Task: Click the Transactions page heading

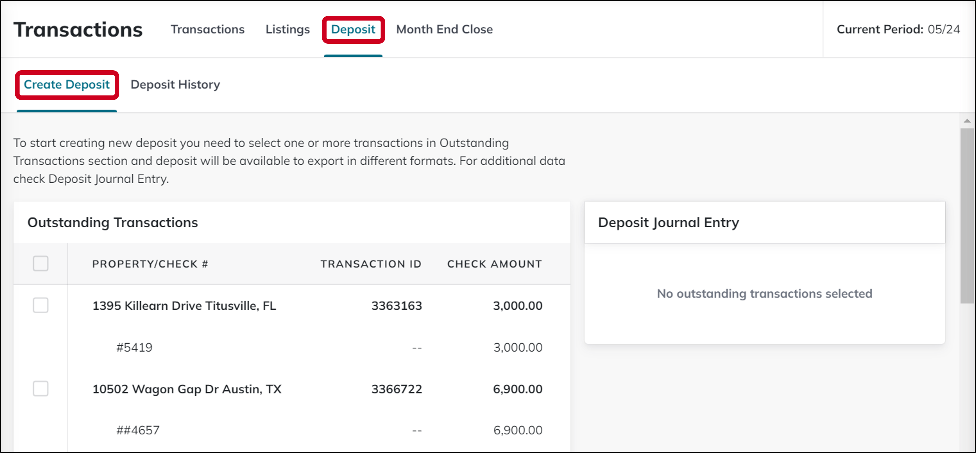Action: coord(78,29)
